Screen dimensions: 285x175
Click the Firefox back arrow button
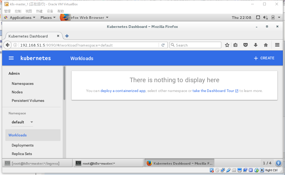tap(7, 45)
